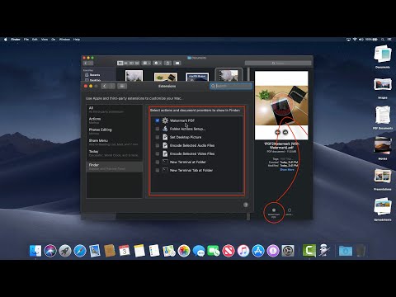
Task: Open the Images stack on the desktop
Action: coord(383,88)
